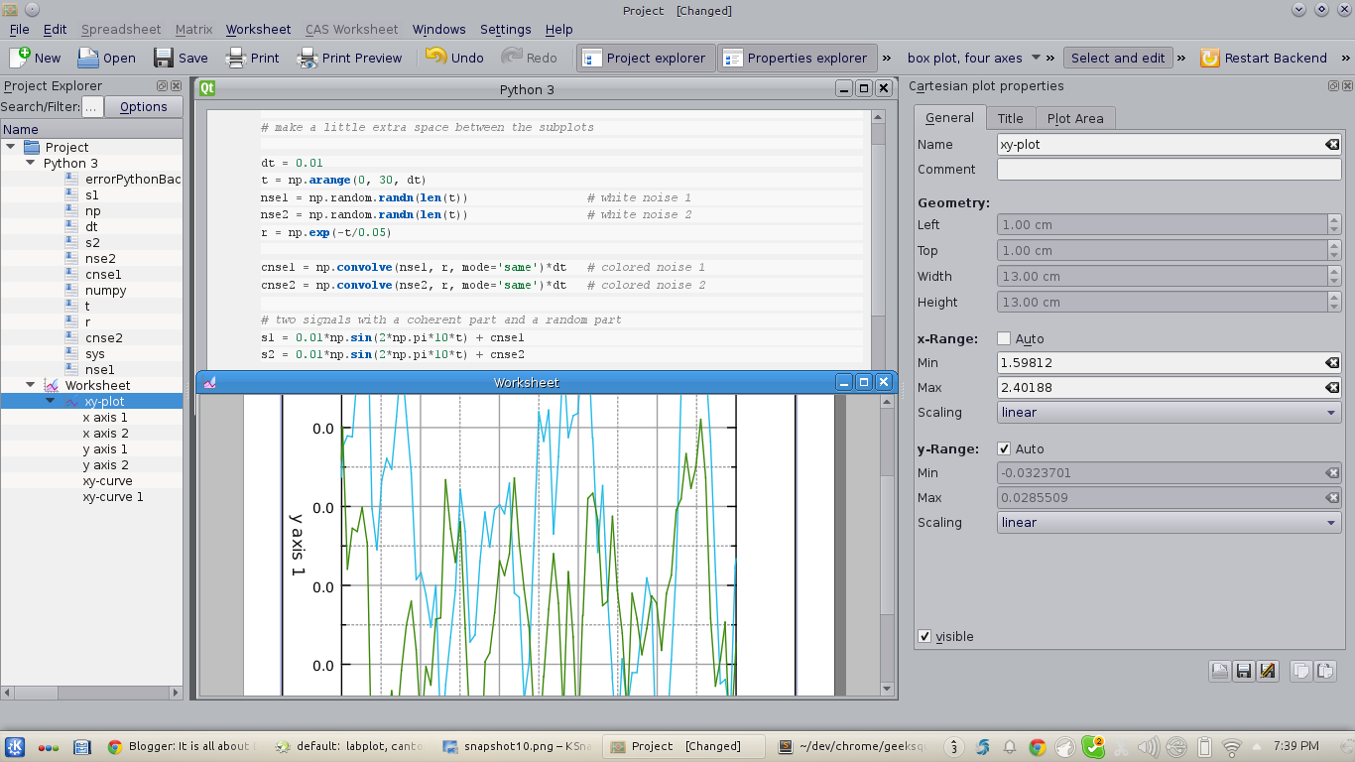The width and height of the screenshot is (1355, 762).
Task: Open the Project Explorer Options button
Action: tap(143, 106)
